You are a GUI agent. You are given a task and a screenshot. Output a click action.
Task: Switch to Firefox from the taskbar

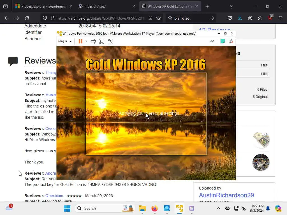pos(155,208)
